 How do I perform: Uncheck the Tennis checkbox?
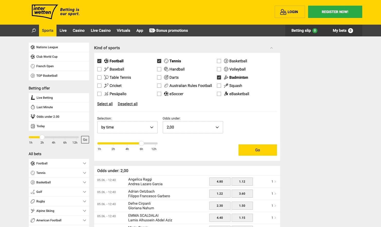[x=159, y=61]
